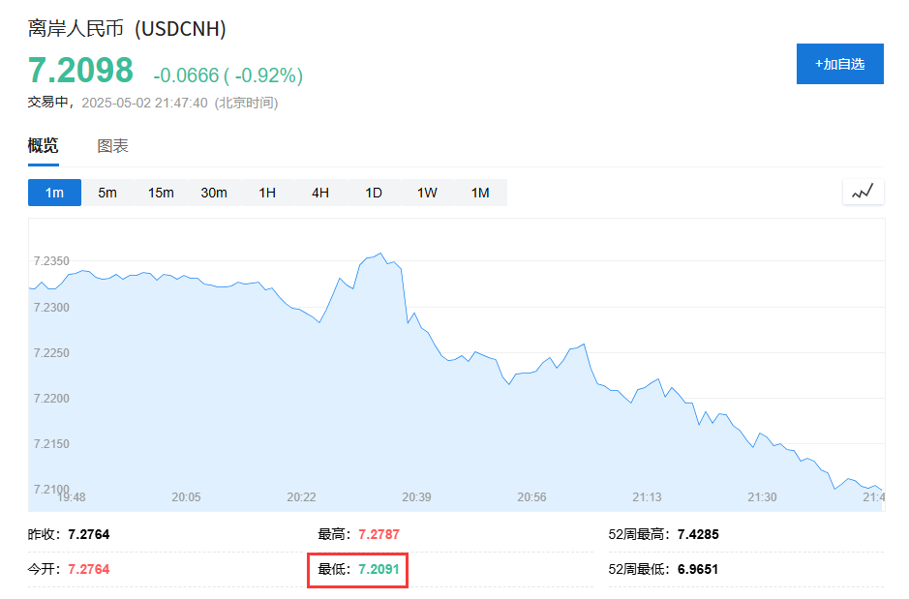Click the change value -0.0666 ( -0.92%)
This screenshot has width=909, height=599.
point(227,75)
